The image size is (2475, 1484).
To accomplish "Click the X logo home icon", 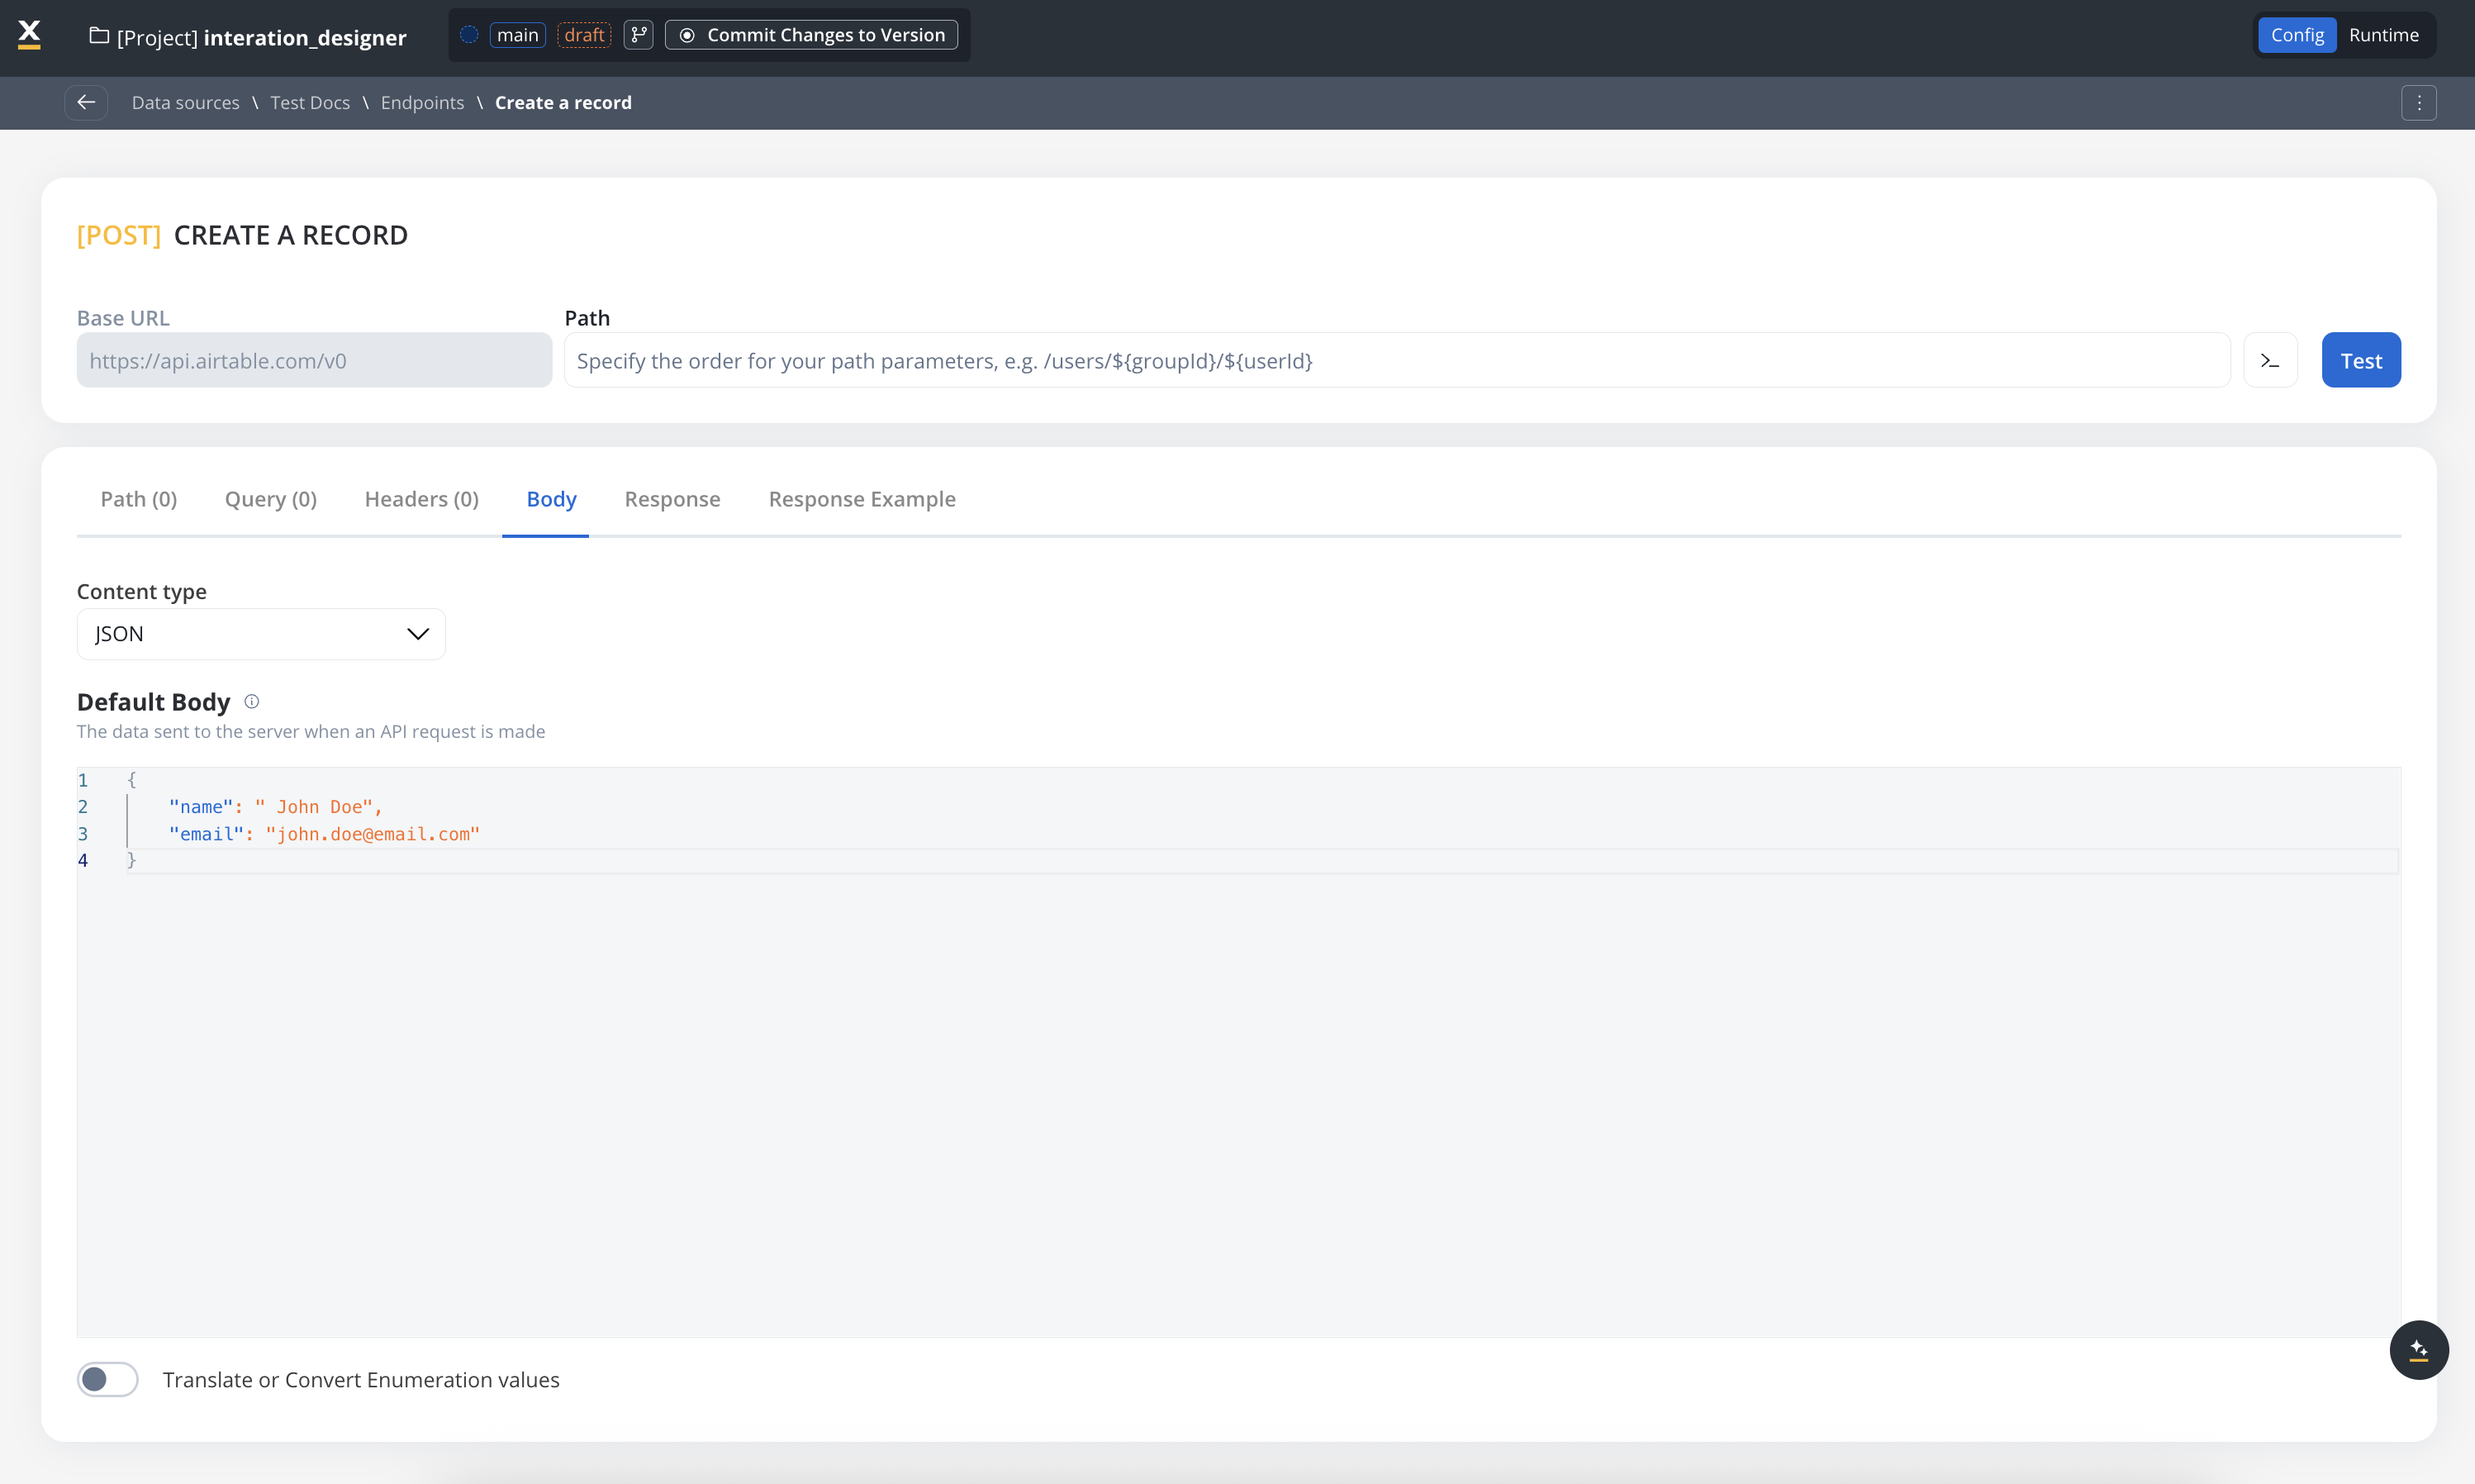I will click(30, 34).
